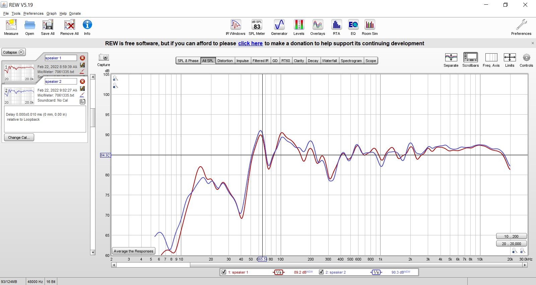536x285 pixels.
Task: Capture the graph with camera icon
Action: point(104,60)
